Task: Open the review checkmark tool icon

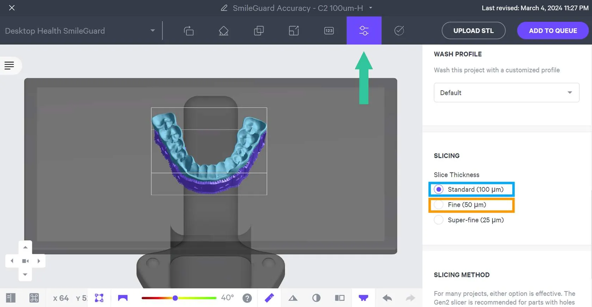Action: (399, 31)
